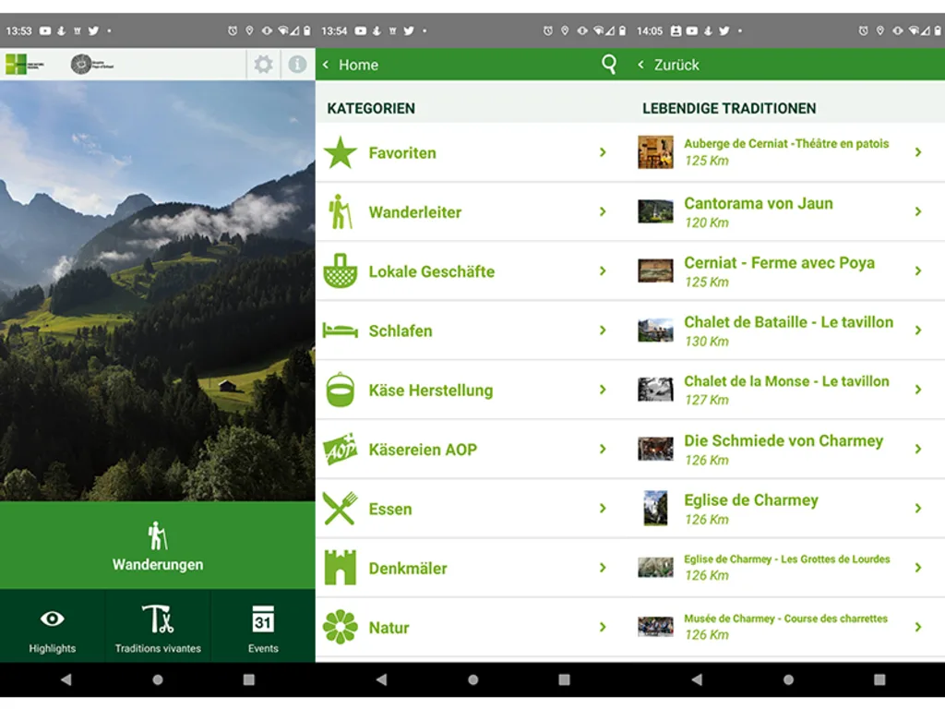Open the Traditions vivantes tab

pyautogui.click(x=157, y=627)
